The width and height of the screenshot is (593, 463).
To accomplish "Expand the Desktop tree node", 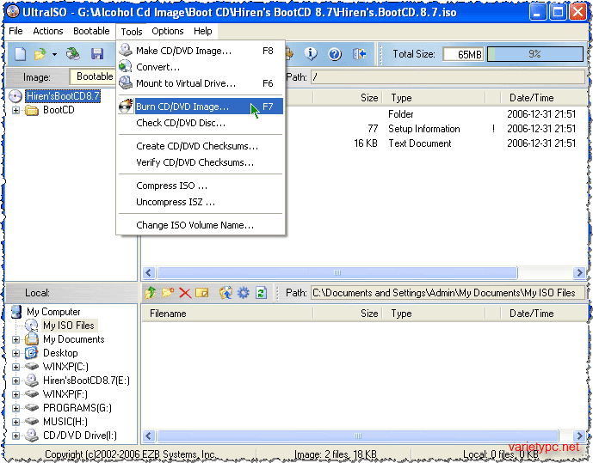I will pyautogui.click(x=15, y=353).
